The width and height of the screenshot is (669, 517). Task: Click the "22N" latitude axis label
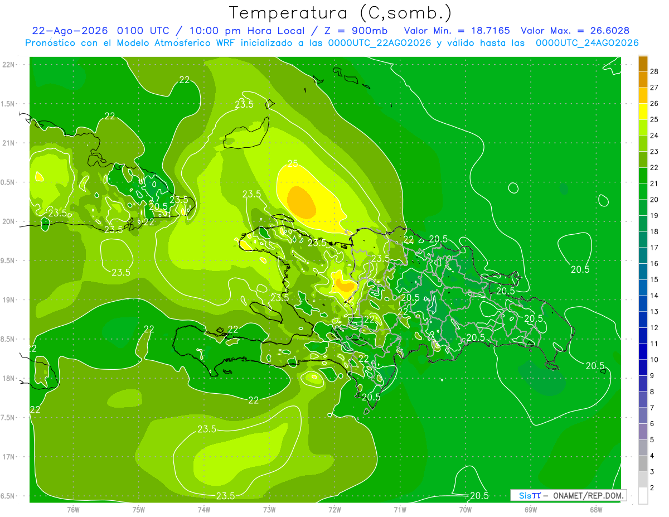click(9, 65)
